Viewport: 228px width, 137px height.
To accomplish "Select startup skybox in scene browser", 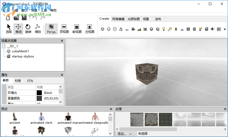I will coord(23,56).
